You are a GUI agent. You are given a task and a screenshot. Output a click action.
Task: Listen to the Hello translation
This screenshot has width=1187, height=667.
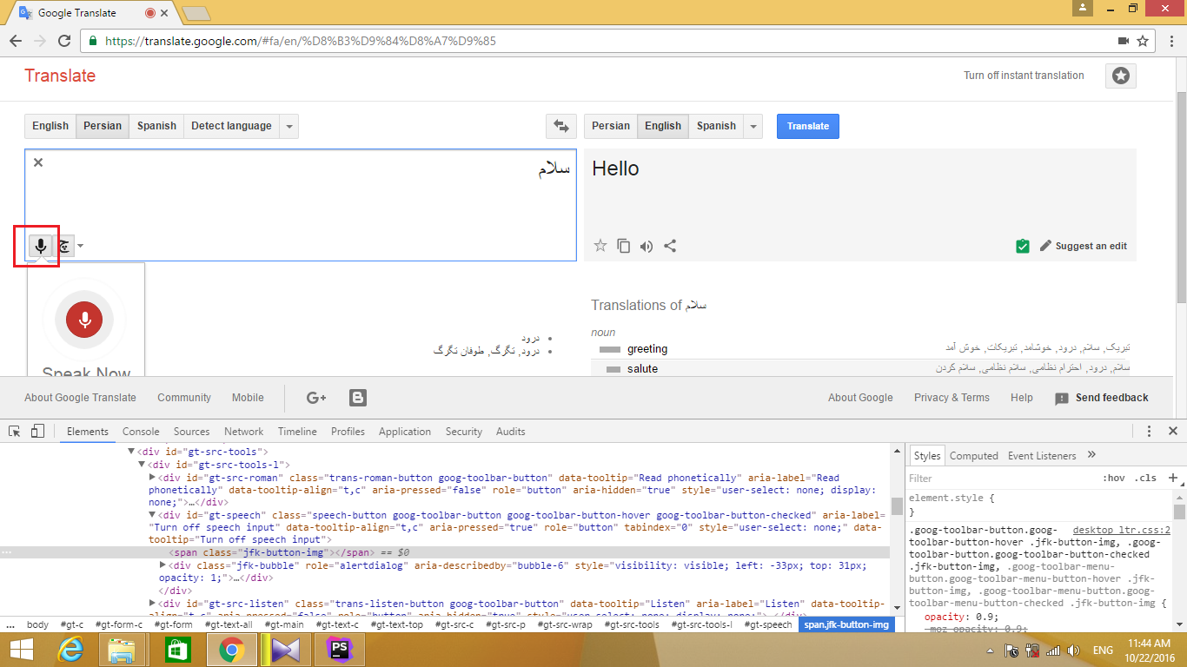pos(647,246)
